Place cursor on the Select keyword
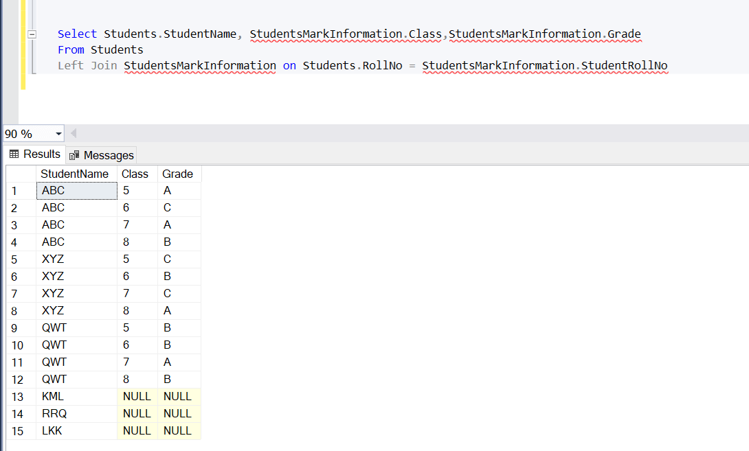The width and height of the screenshot is (749, 451). pos(77,34)
